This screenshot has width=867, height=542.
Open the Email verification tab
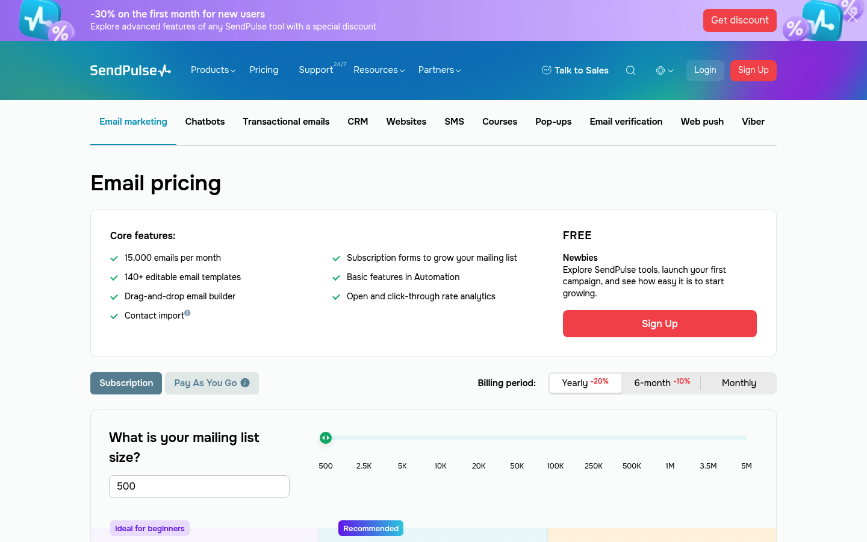coord(626,122)
